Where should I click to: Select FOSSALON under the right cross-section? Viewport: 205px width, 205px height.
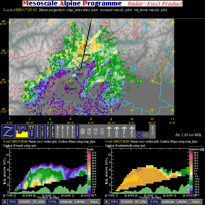(x=168, y=202)
